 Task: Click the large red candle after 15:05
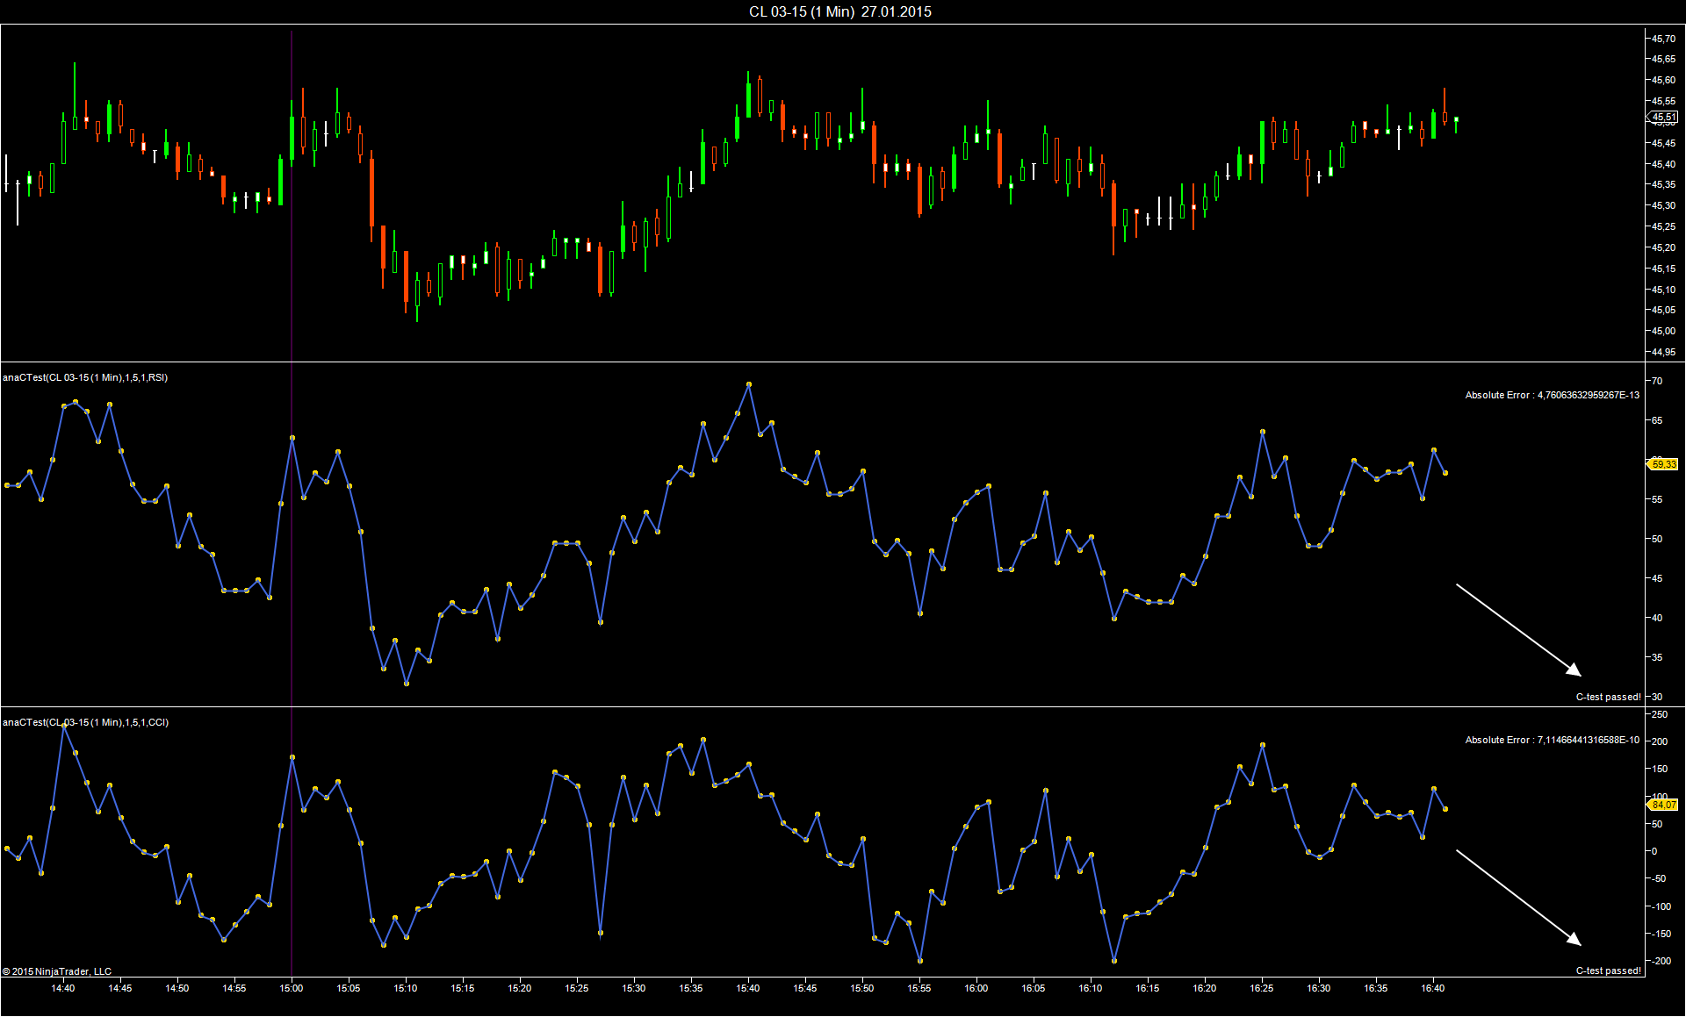371,191
